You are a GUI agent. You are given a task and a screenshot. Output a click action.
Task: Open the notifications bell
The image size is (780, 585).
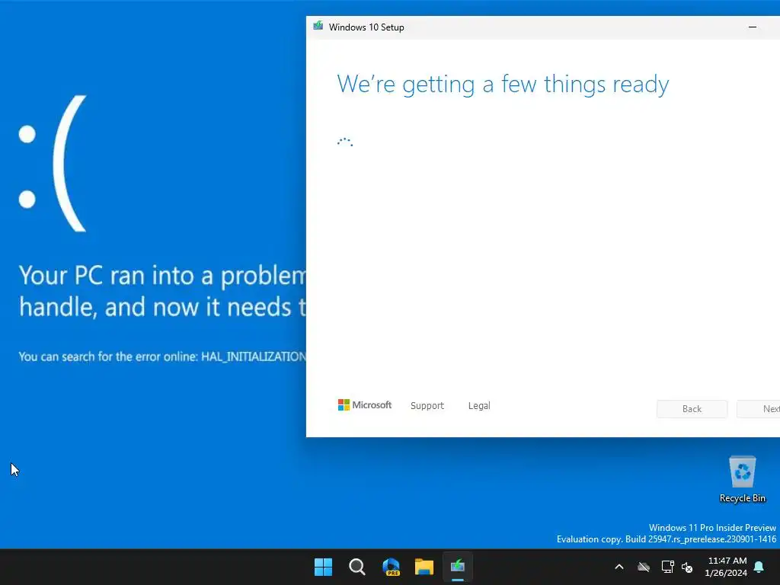pos(759,567)
